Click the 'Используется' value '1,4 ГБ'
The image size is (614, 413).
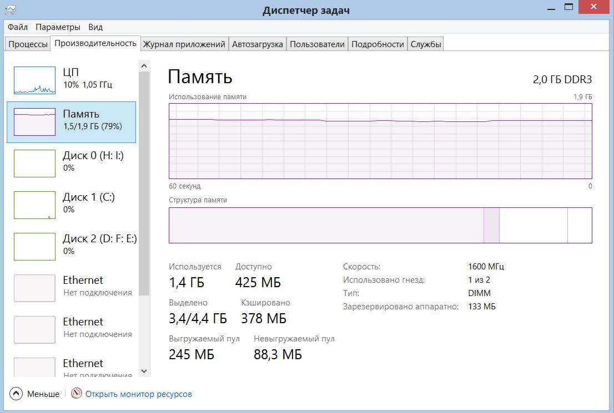[187, 282]
